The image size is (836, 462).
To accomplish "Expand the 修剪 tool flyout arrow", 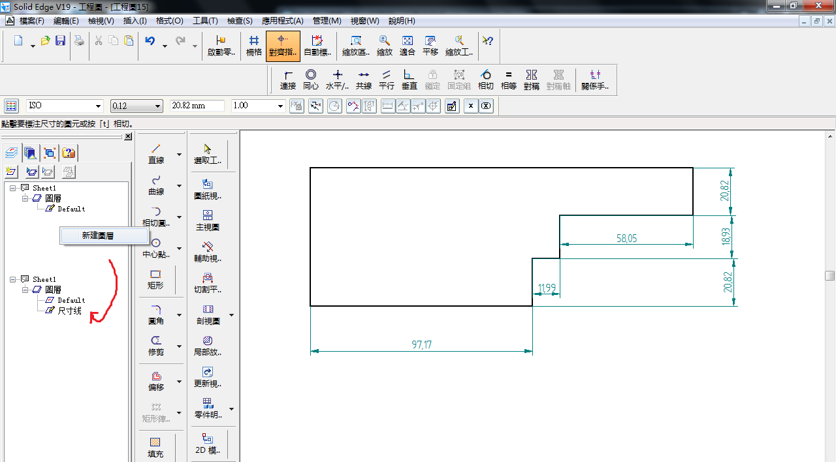I will click(x=179, y=346).
